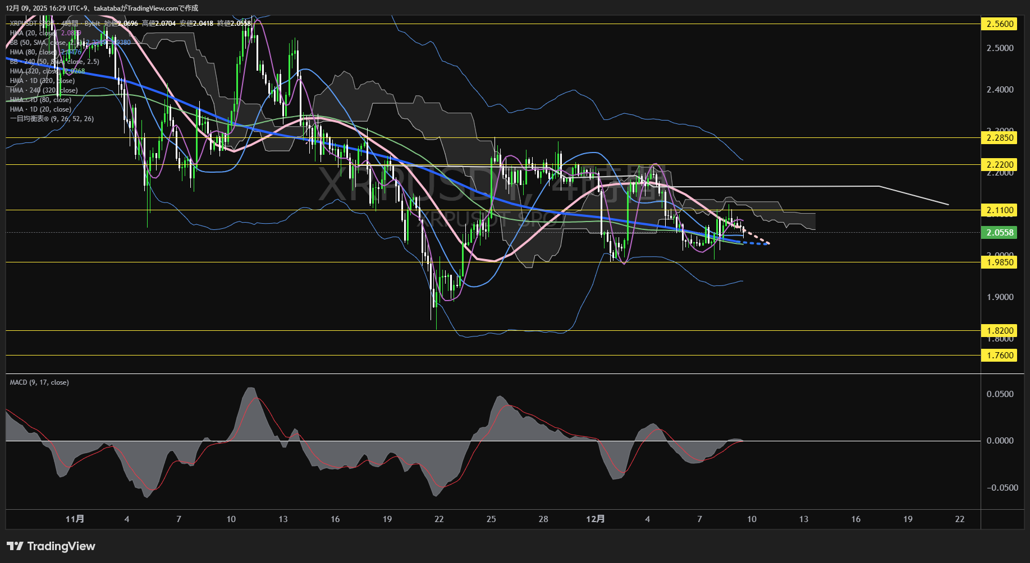Select the 0.0000 zero level on MACD scale
Viewport: 1030px width, 563px height.
(1000, 441)
